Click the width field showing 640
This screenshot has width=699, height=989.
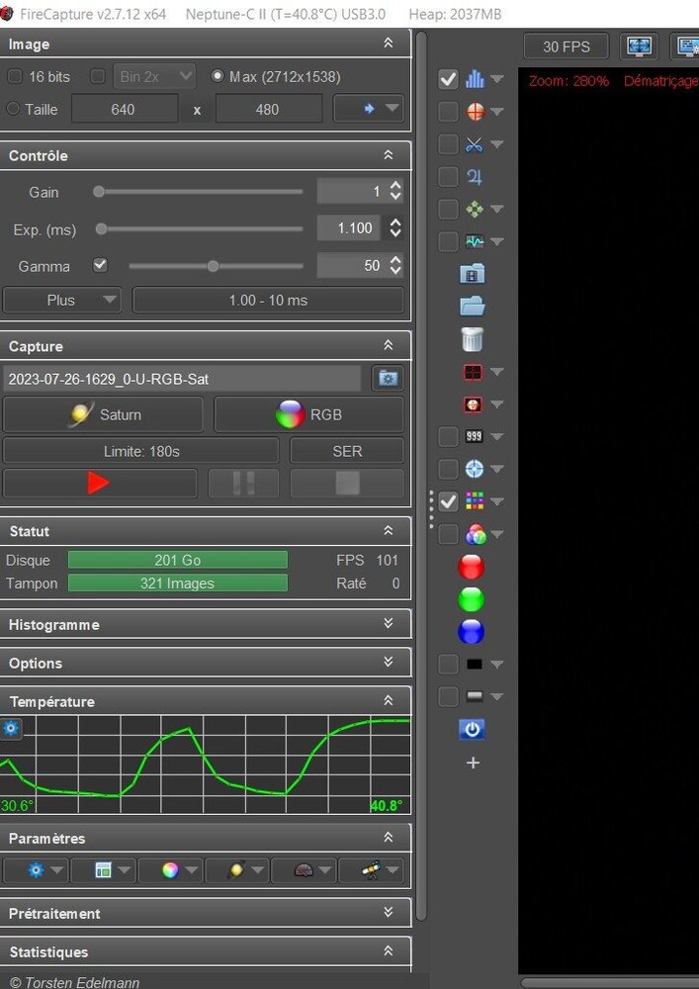point(125,109)
